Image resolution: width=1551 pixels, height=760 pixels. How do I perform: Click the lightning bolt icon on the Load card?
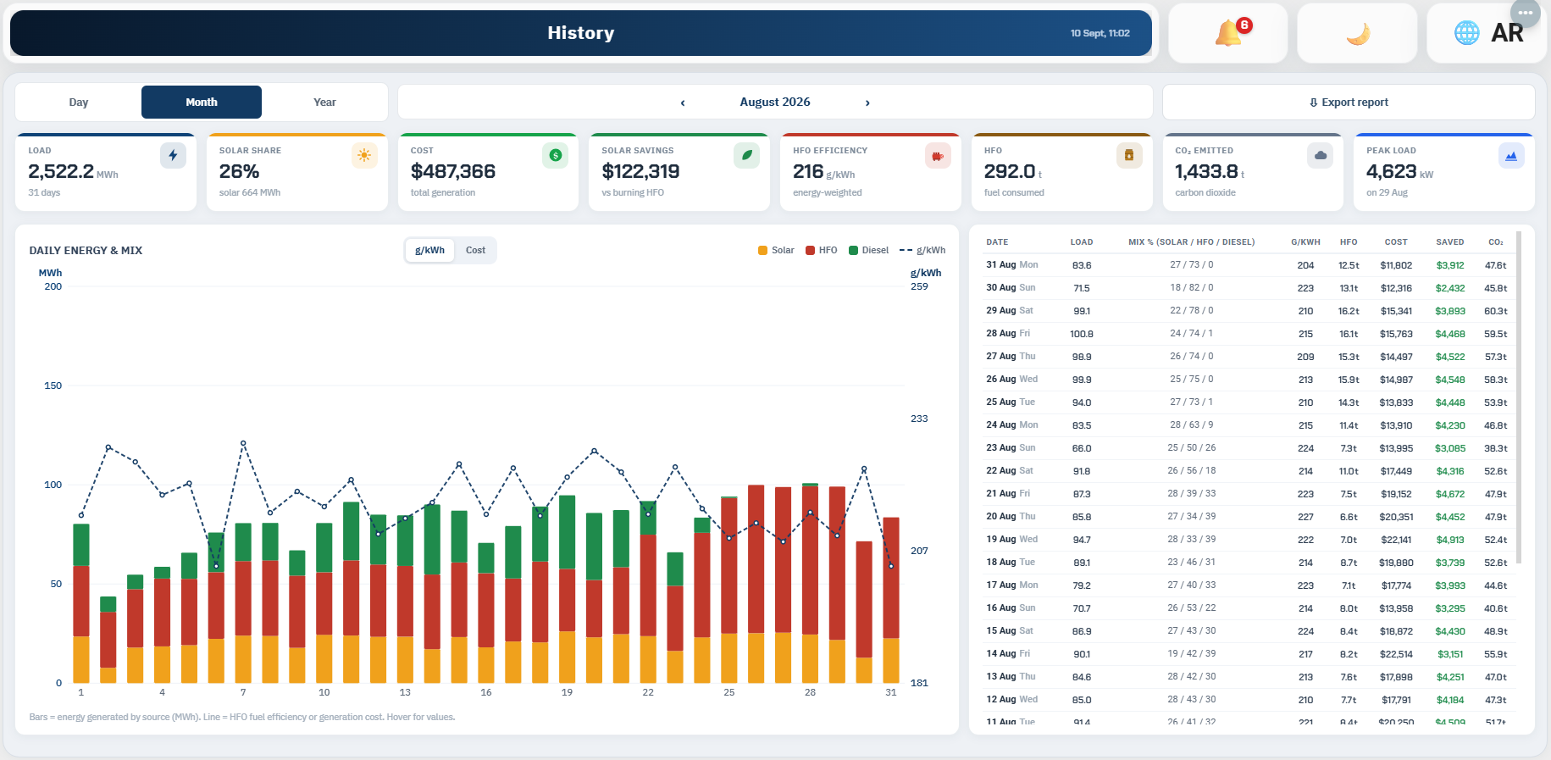[173, 155]
